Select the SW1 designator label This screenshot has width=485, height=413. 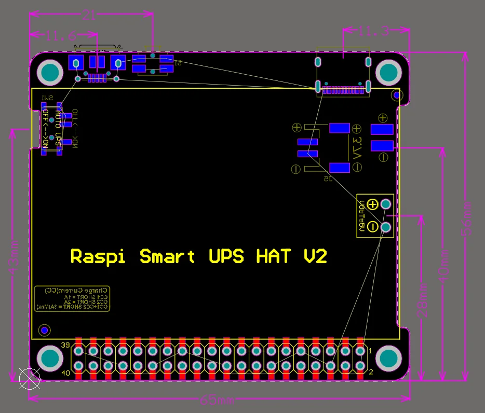[x=47, y=98]
